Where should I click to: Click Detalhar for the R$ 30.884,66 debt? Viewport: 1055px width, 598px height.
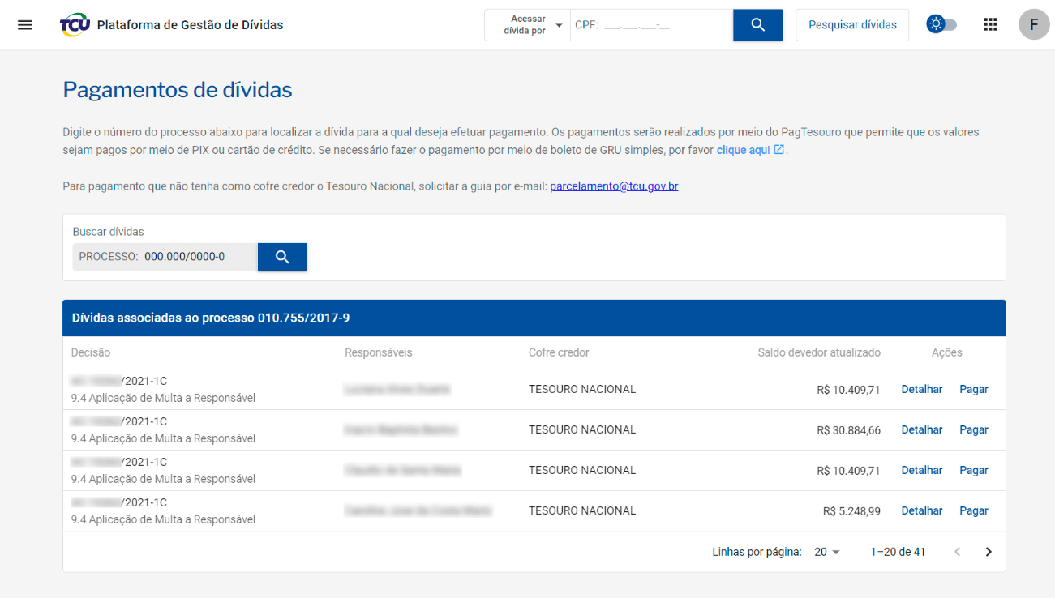click(x=922, y=429)
